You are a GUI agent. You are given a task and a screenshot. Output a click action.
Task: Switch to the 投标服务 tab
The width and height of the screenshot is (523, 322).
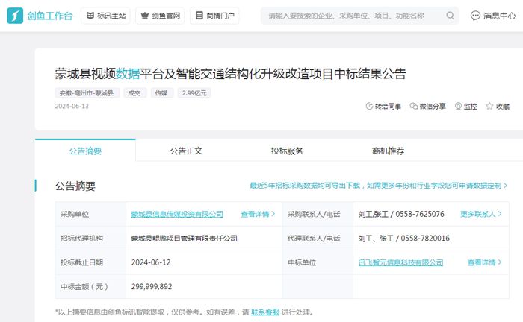pos(287,151)
